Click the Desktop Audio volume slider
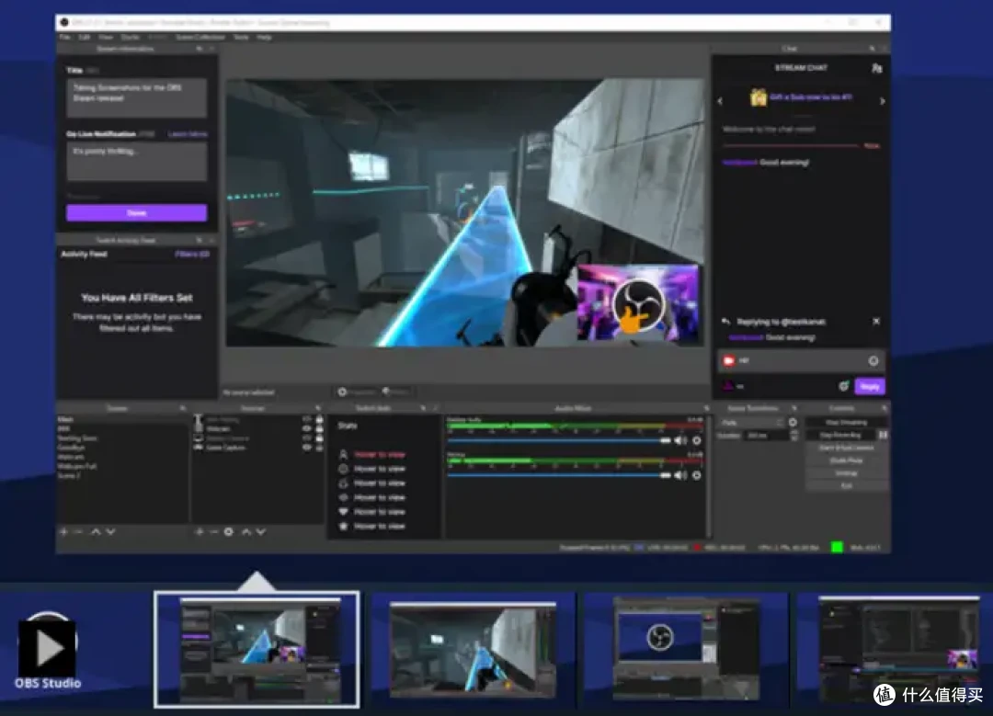 [x=559, y=440]
